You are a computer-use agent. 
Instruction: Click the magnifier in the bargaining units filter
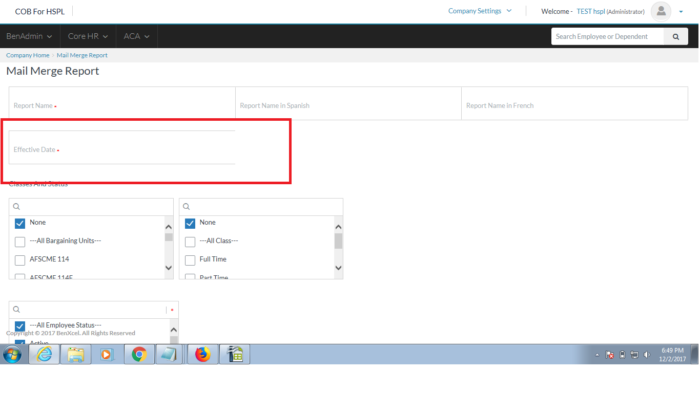[x=16, y=206]
